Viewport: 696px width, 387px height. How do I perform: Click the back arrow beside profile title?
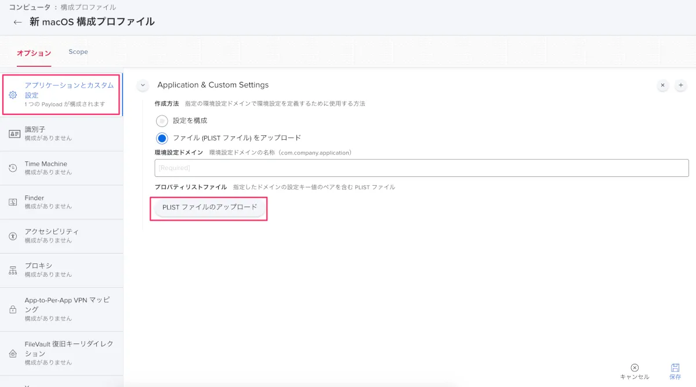17,22
